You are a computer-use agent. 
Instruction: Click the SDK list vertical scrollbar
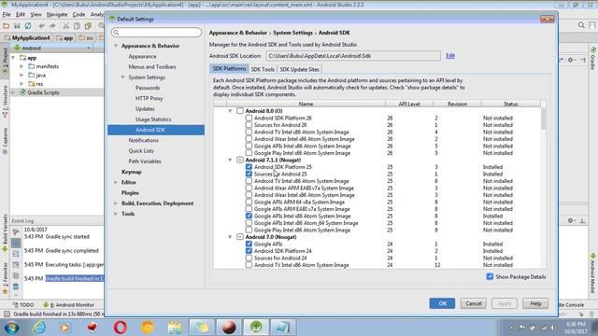pos(543,119)
